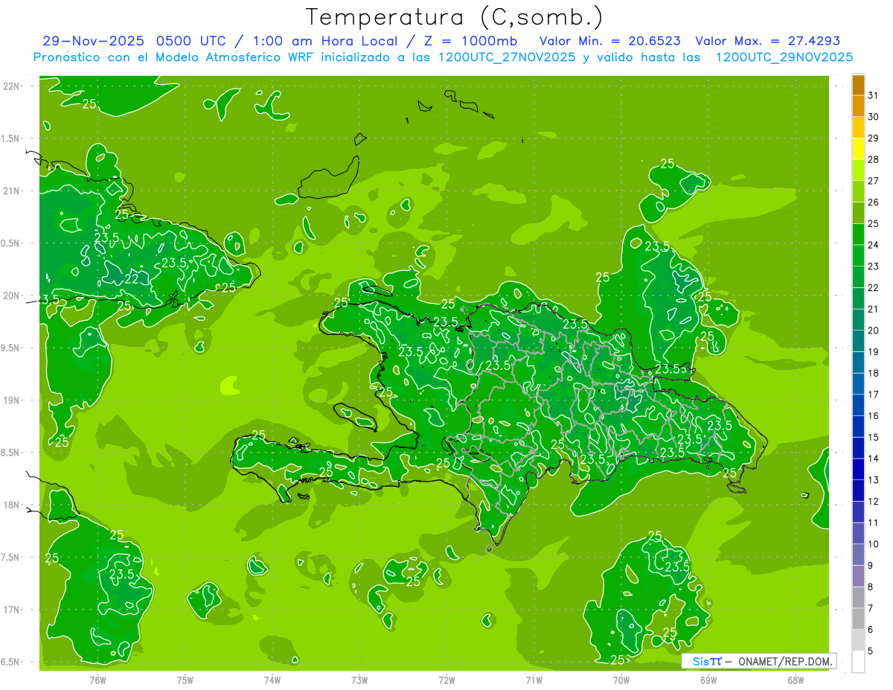Click the "28" label on the color scale

coord(874,159)
